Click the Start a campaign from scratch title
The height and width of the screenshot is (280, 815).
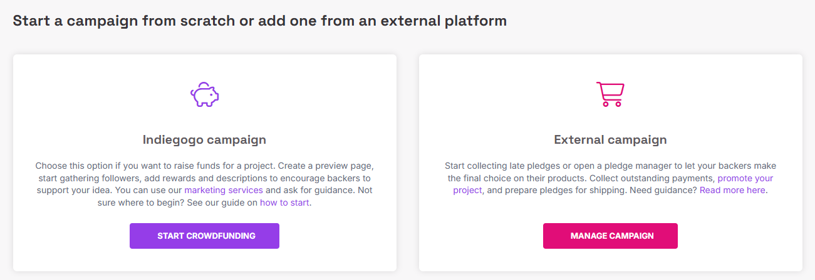click(259, 21)
